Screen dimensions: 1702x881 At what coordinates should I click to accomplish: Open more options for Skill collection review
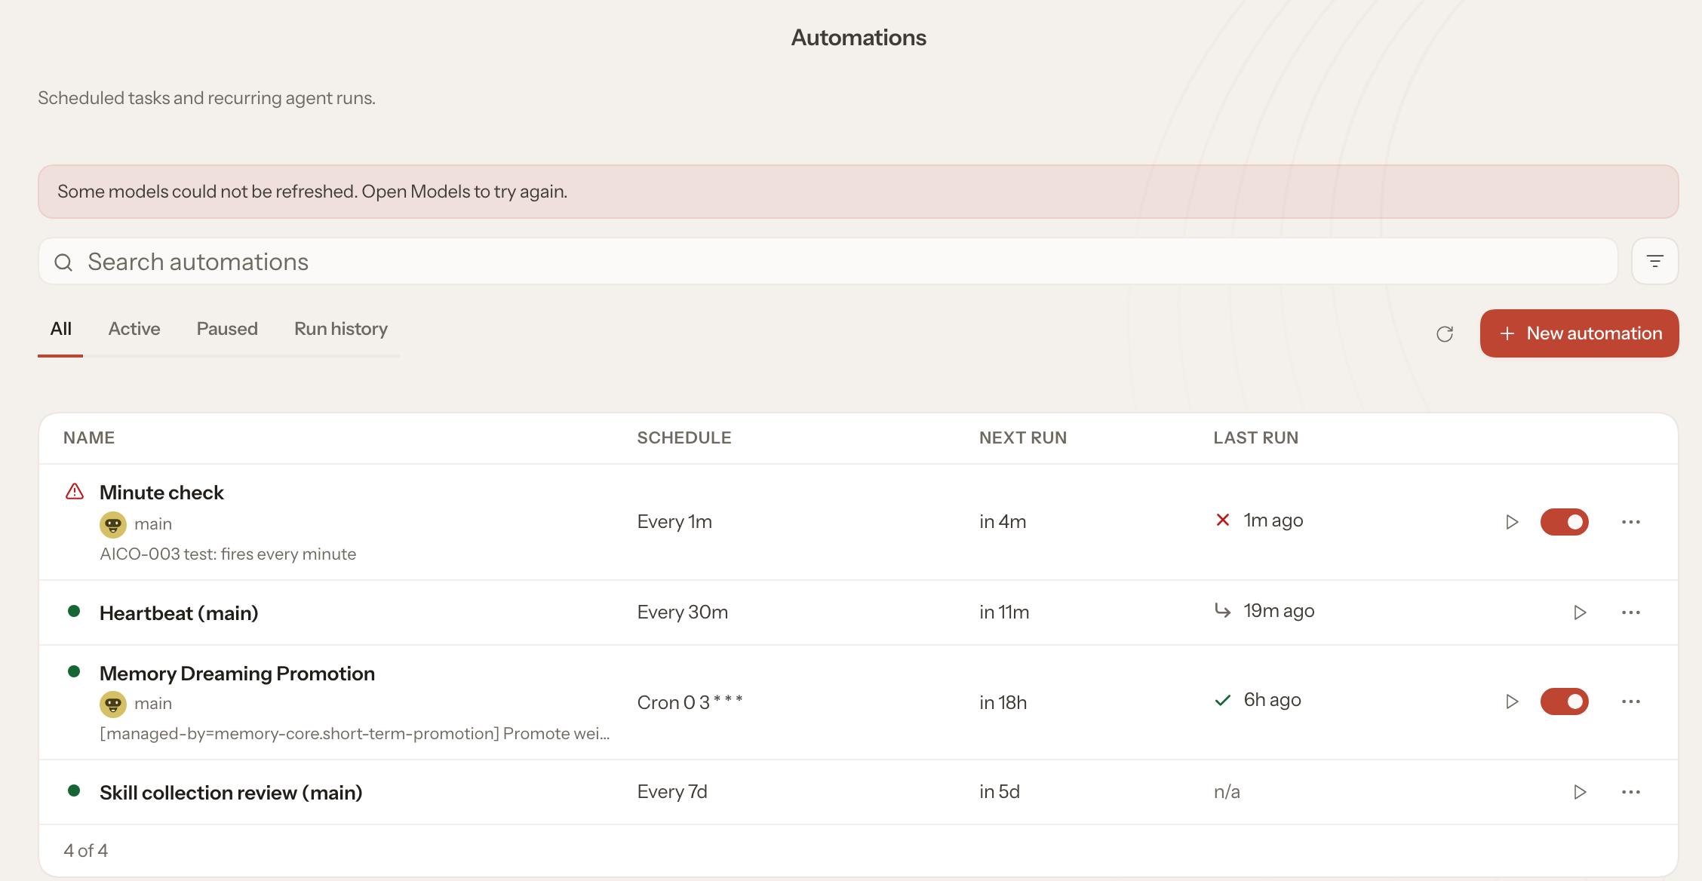click(1631, 792)
